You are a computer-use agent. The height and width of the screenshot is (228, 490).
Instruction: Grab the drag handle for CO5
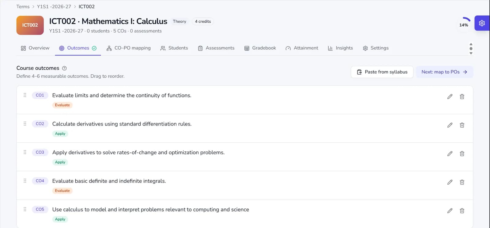pos(25,209)
